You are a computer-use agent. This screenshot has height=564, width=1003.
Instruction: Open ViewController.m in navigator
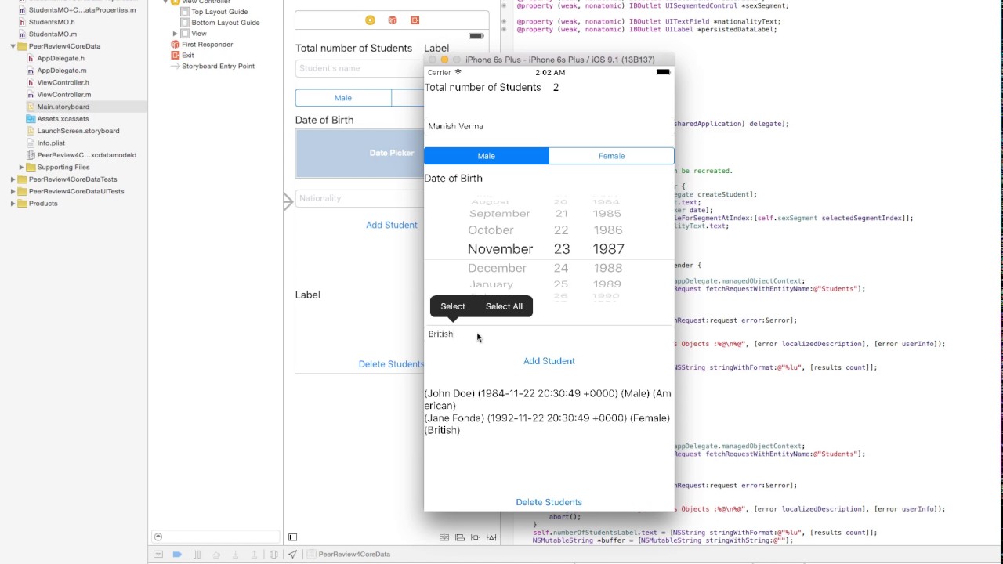63,95
